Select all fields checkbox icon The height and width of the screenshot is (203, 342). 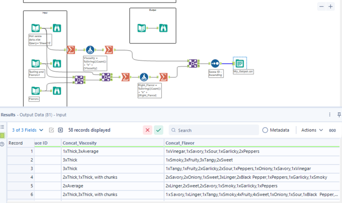[x=51, y=130]
